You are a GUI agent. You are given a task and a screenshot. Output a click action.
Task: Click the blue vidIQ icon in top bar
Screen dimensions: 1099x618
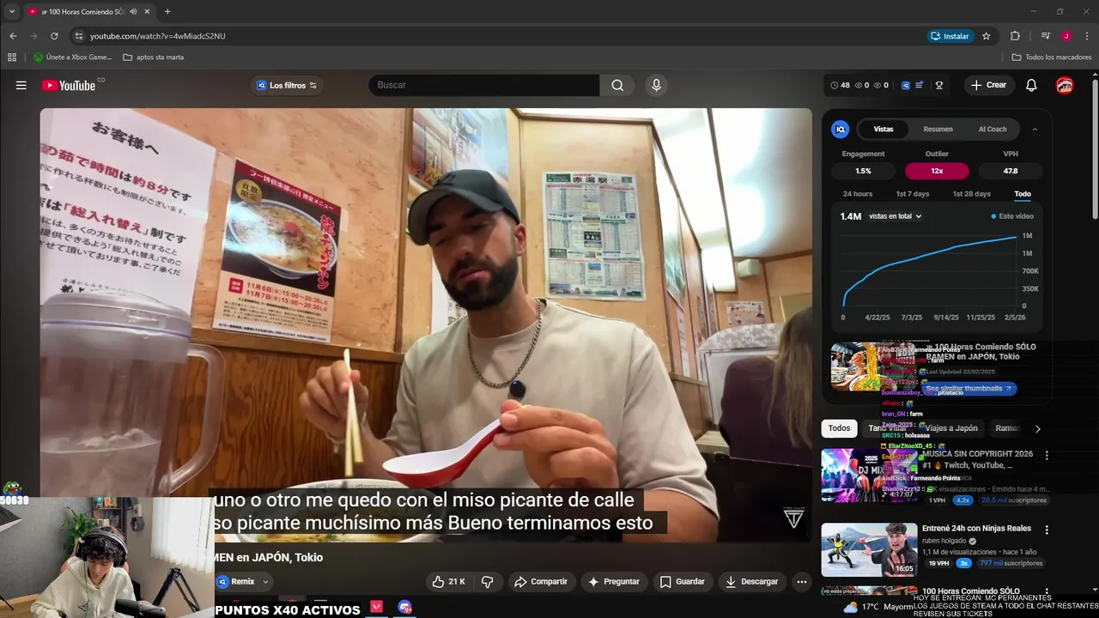(905, 85)
